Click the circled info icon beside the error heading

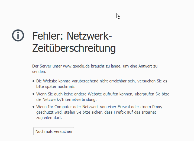point(18,36)
